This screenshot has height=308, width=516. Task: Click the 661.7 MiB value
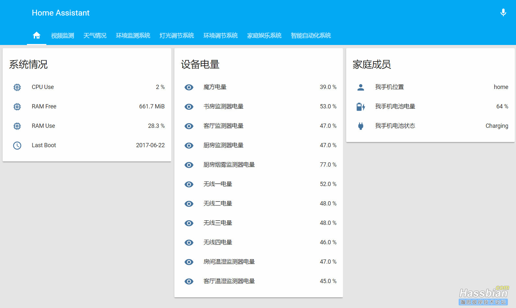[152, 106]
